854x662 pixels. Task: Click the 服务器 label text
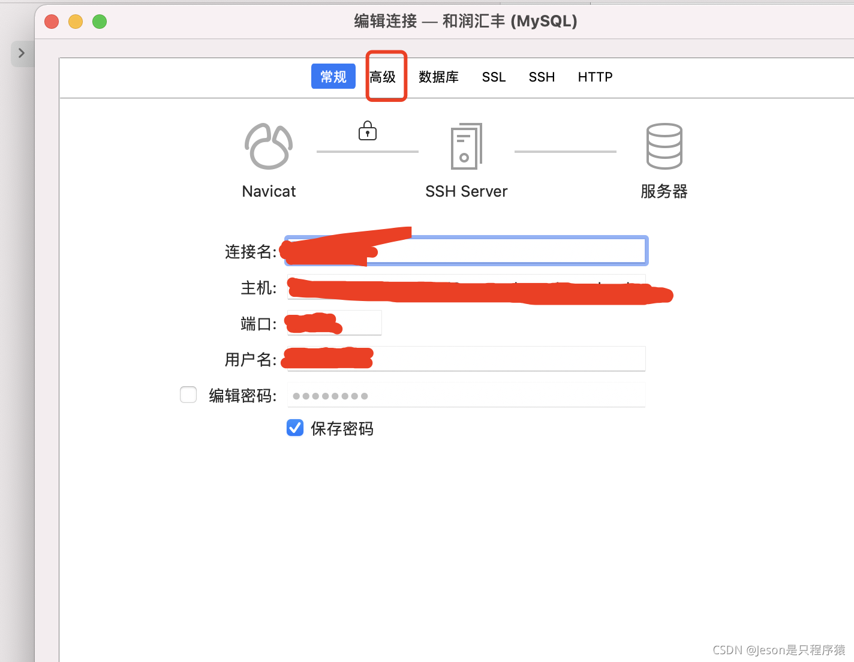point(664,191)
